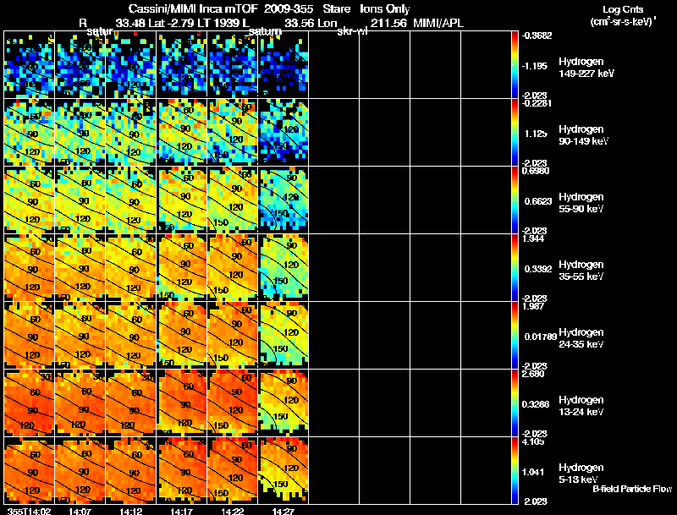Select the 13-24 keV image at 14:17
This screenshot has width=677, height=515.
181,403
